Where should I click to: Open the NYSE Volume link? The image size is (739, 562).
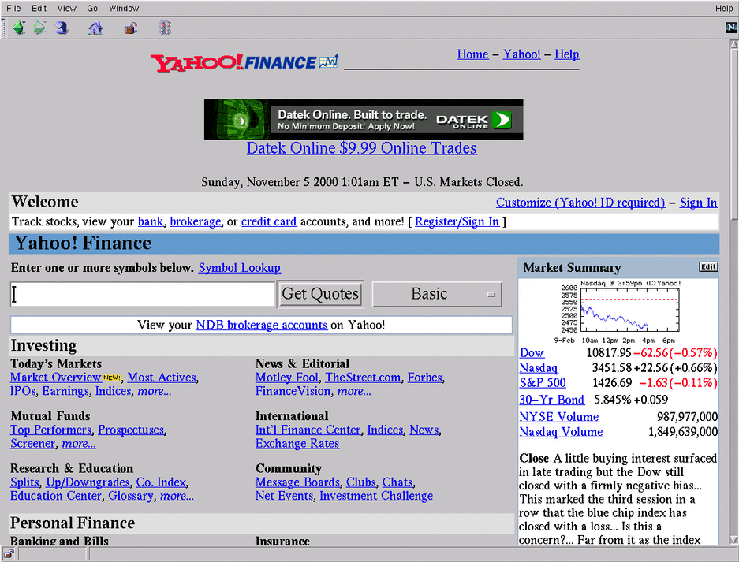pos(559,417)
